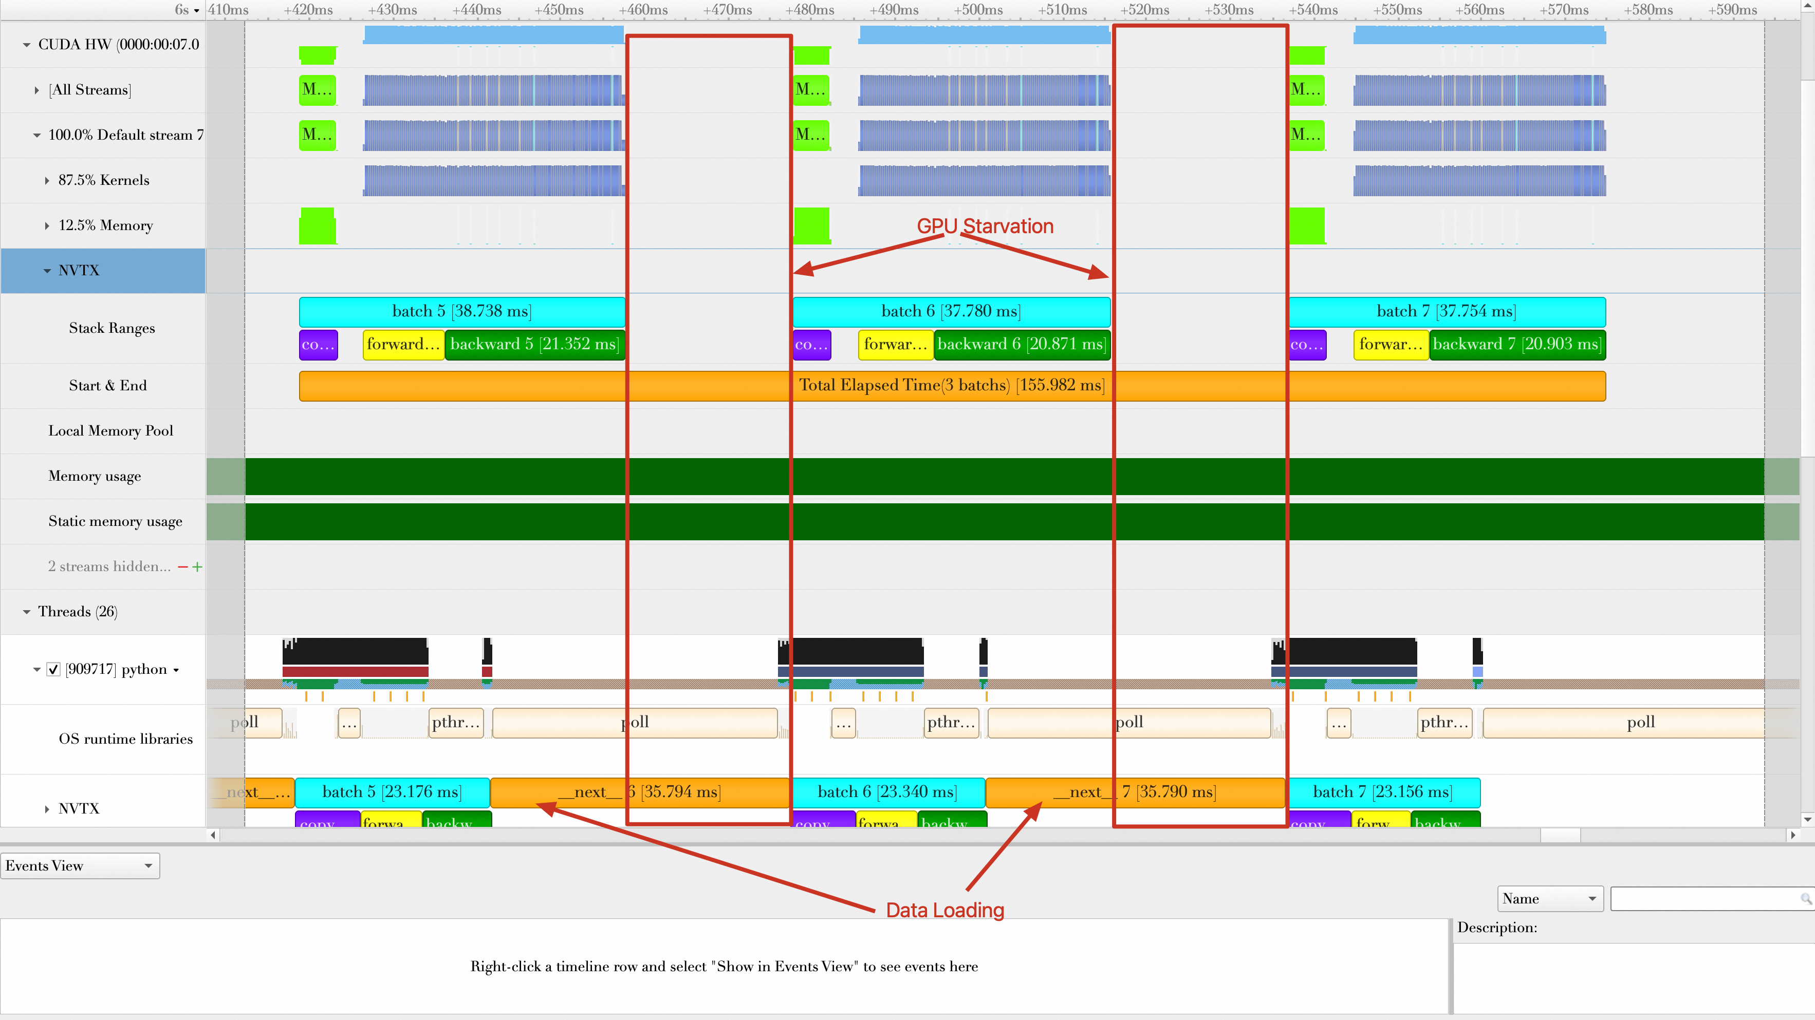Click the horizontal scrollbar right arrow
Viewport: 1815px width, 1020px height.
coord(1792,835)
